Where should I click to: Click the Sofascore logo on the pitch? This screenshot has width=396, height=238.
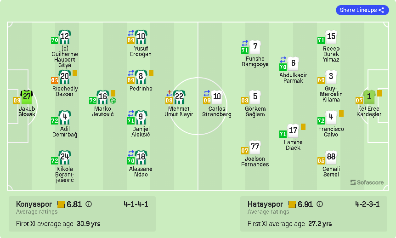click(367, 182)
